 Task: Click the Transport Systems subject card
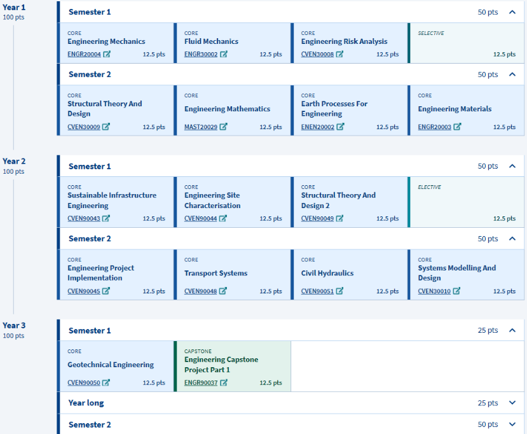coord(232,274)
